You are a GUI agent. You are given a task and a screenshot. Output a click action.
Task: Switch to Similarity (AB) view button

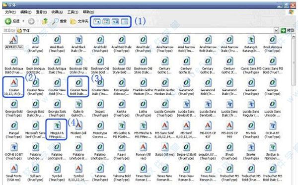[x=115, y=22]
